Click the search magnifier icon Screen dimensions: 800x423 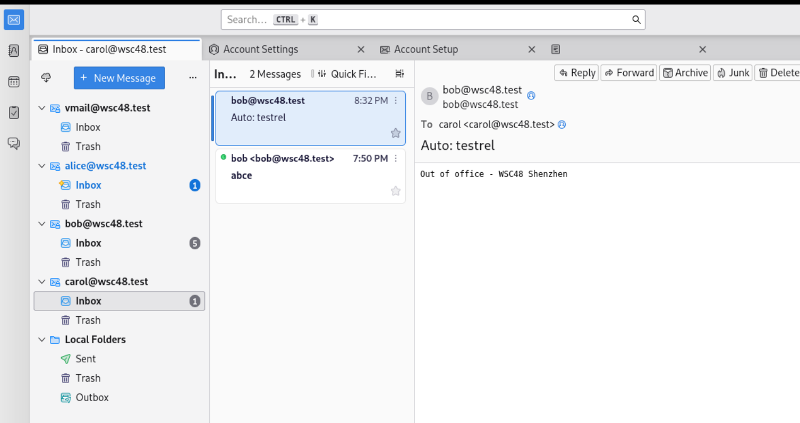click(x=636, y=20)
